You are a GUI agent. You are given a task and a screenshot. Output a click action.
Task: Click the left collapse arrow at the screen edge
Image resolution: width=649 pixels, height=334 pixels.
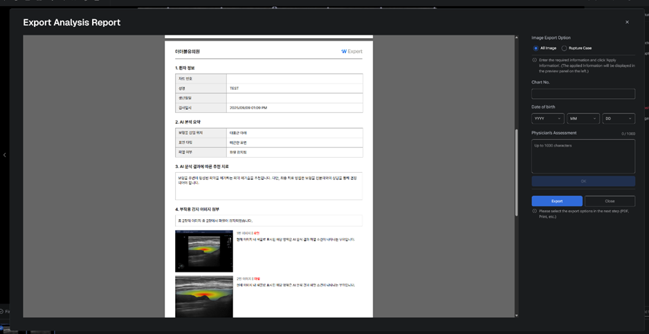[x=4, y=155]
